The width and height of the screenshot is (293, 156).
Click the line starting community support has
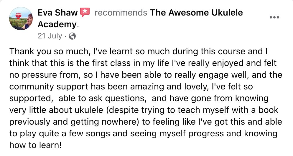pyautogui.click(x=131, y=87)
